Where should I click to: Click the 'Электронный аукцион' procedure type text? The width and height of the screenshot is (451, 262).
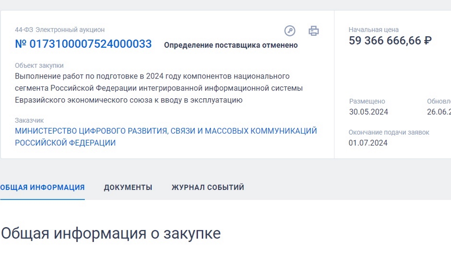(70, 30)
